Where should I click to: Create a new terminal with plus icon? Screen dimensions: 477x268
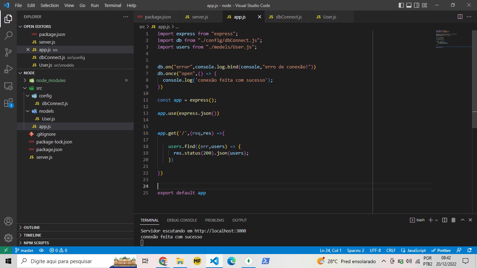click(x=431, y=220)
